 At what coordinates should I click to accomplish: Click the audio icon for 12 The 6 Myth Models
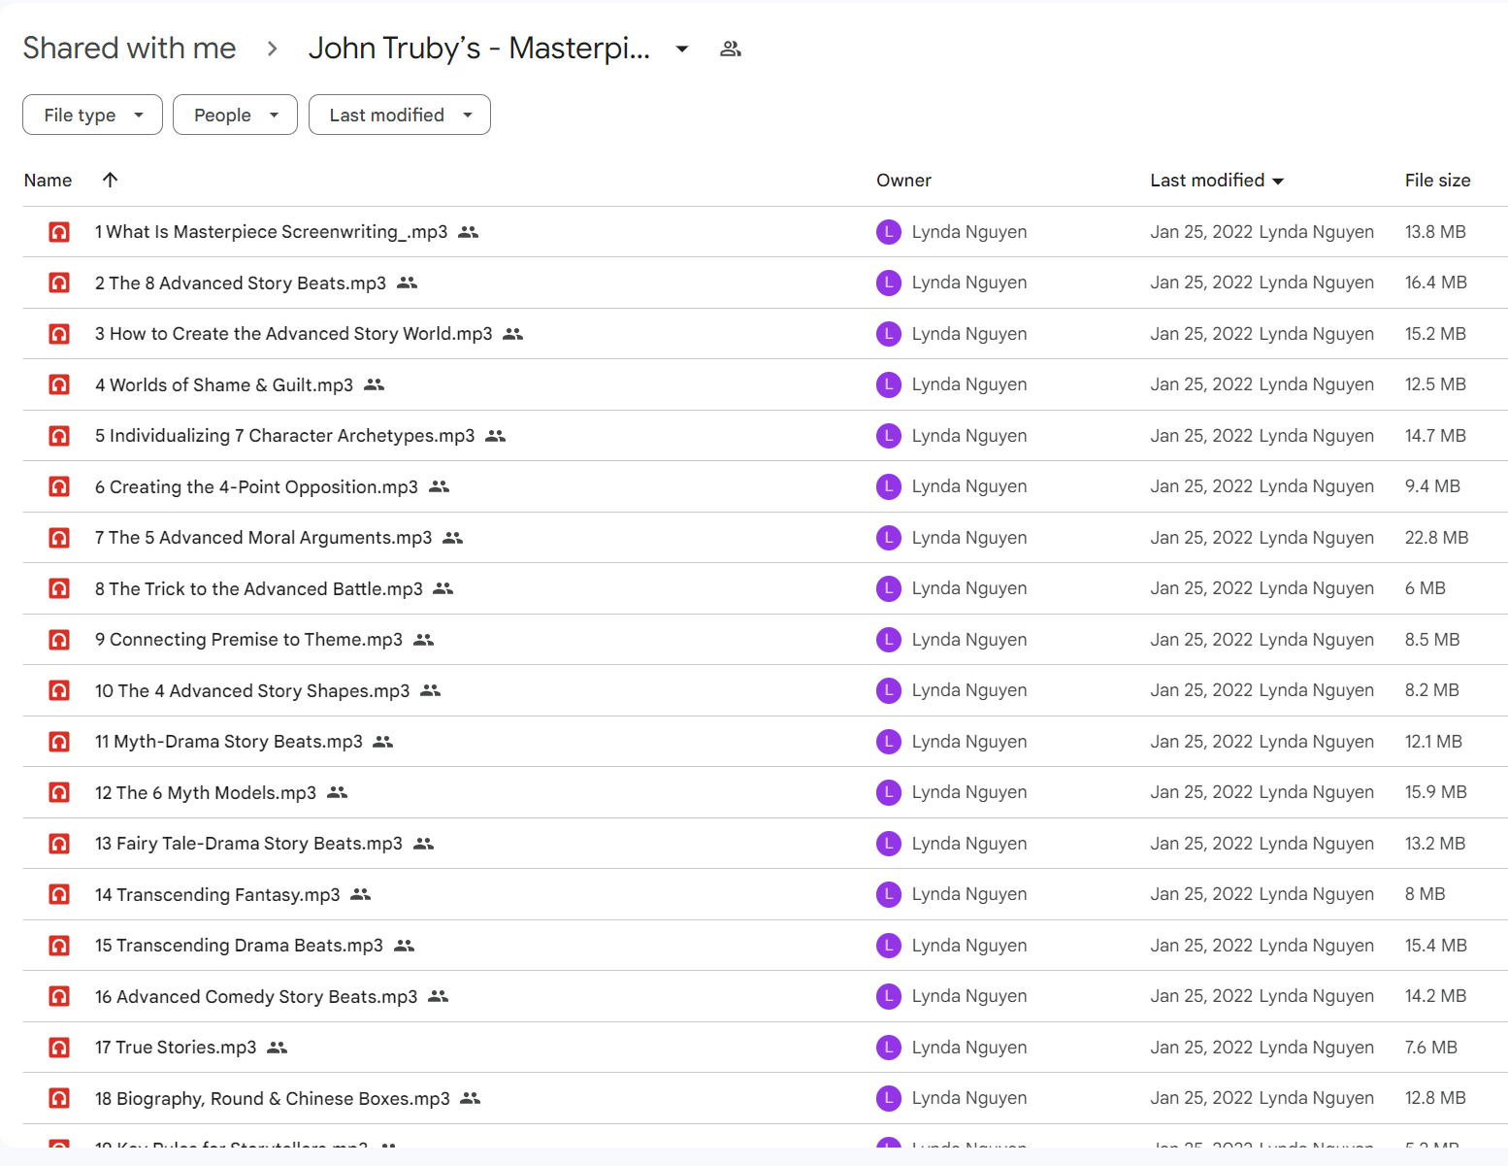(x=59, y=792)
